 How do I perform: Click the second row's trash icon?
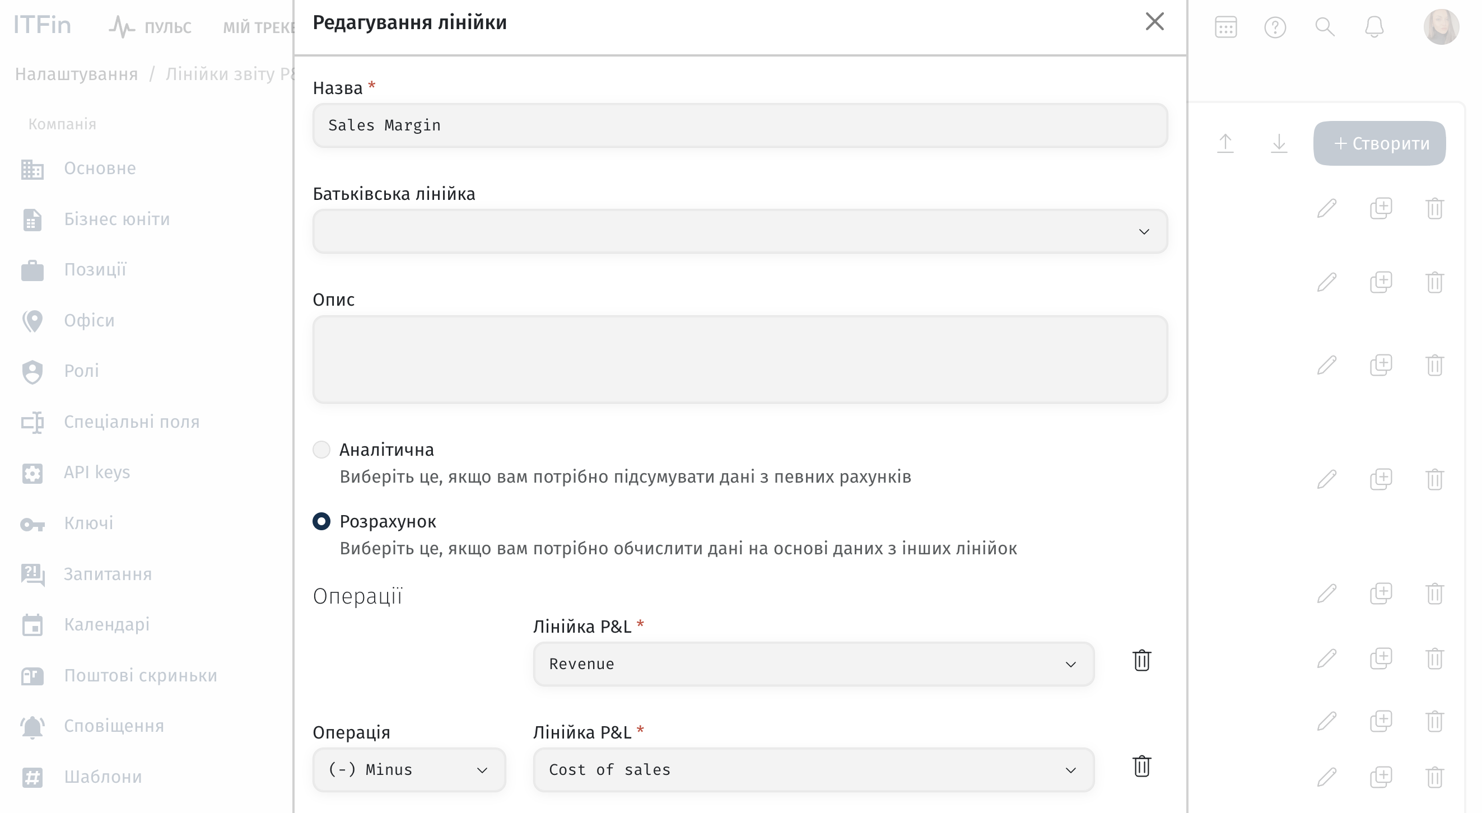tap(1434, 282)
